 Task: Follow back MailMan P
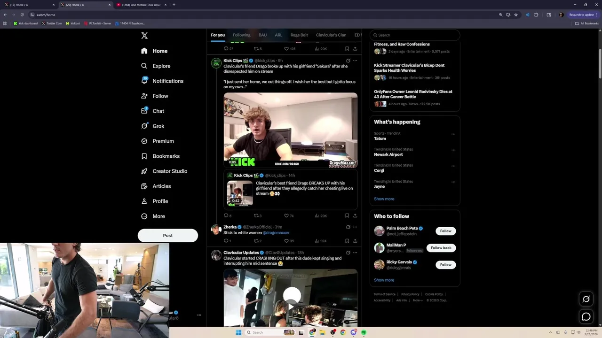(441, 248)
